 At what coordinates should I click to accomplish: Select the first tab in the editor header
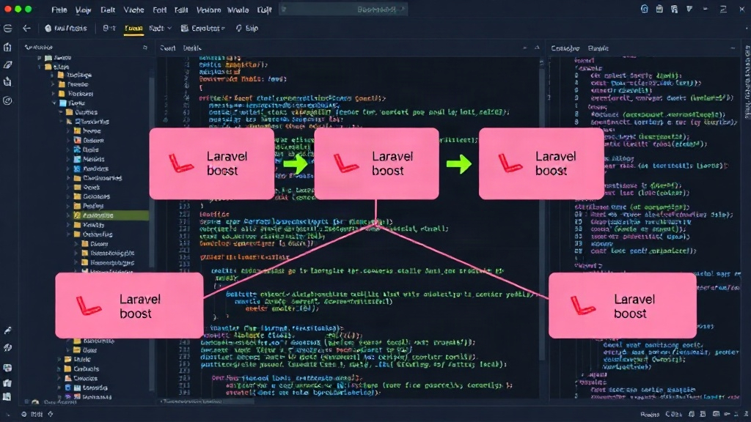click(x=168, y=48)
